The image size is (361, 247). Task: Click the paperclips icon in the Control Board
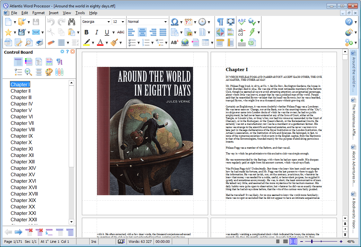click(59, 72)
